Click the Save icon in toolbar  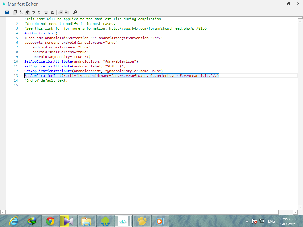7,12
